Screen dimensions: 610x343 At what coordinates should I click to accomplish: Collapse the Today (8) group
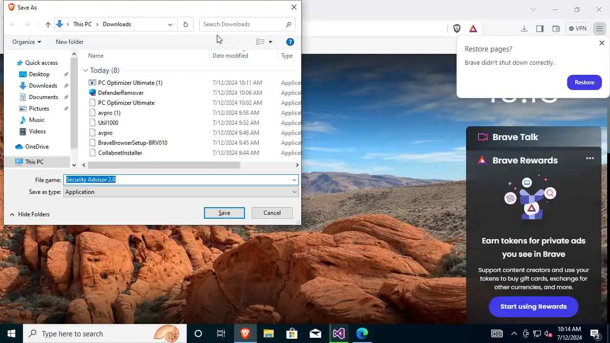click(x=85, y=71)
